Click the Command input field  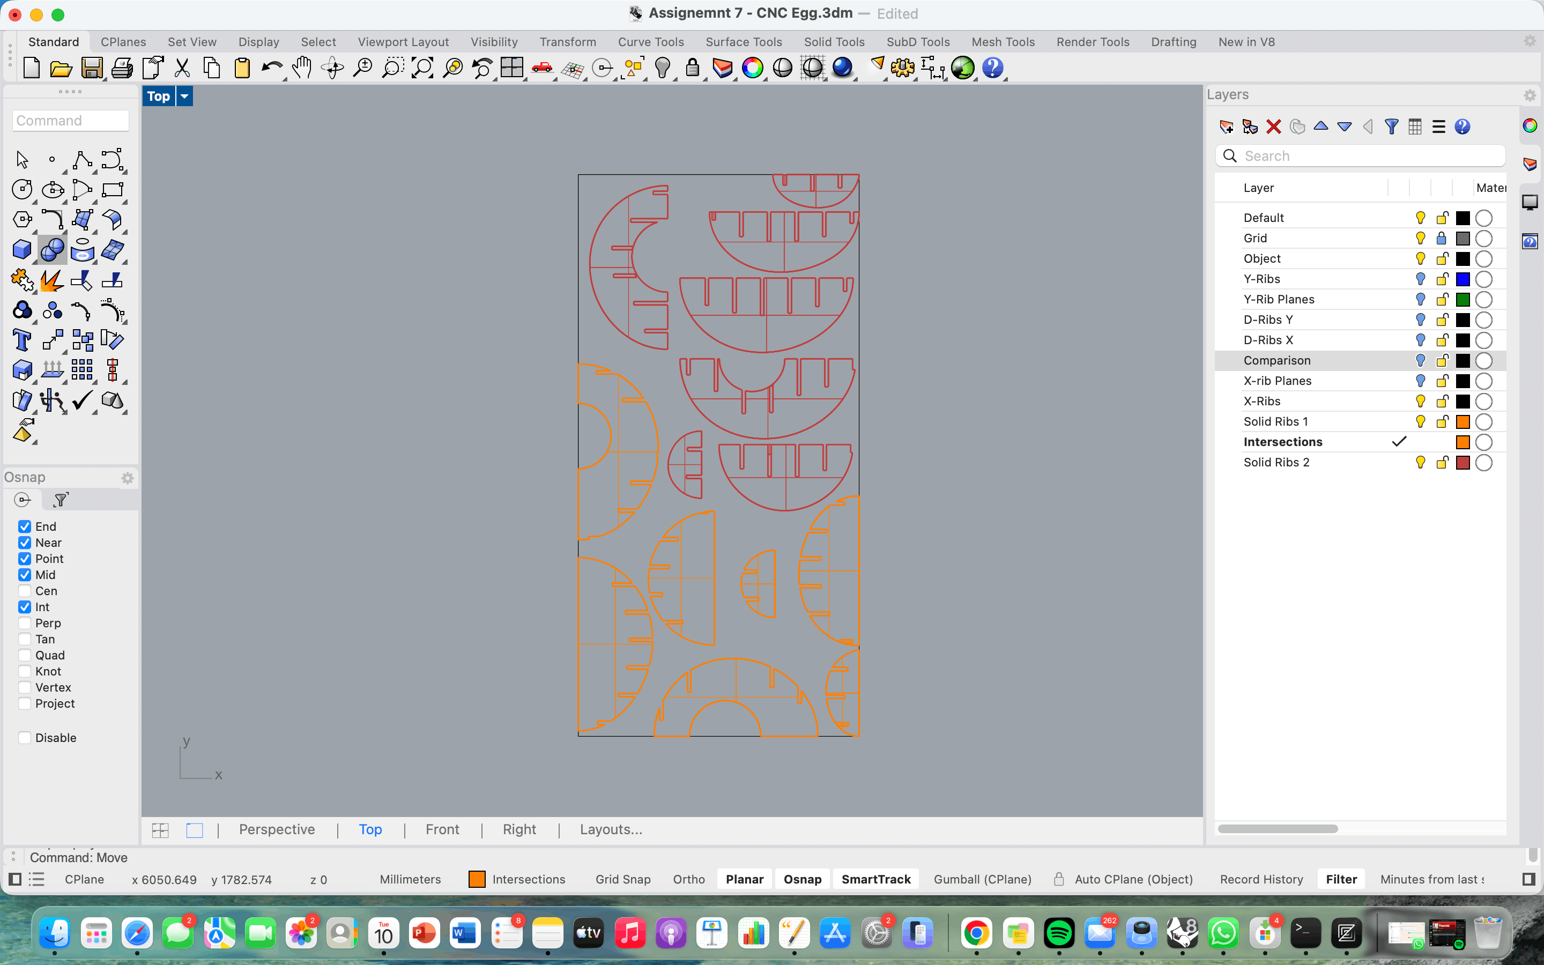pyautogui.click(x=70, y=121)
